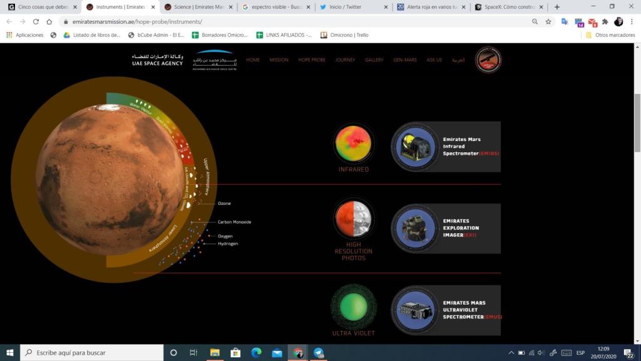Open the Borradores Omicrono bookmark
This screenshot has width=641, height=361.
click(220, 35)
